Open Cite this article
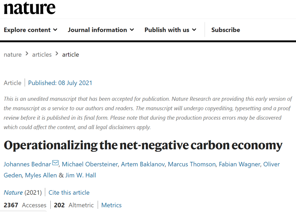The height and width of the screenshot is (212, 296). coord(69,193)
